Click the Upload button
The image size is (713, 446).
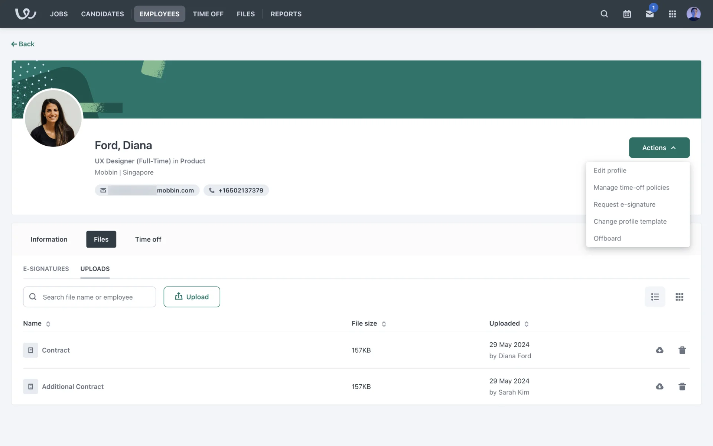192,297
